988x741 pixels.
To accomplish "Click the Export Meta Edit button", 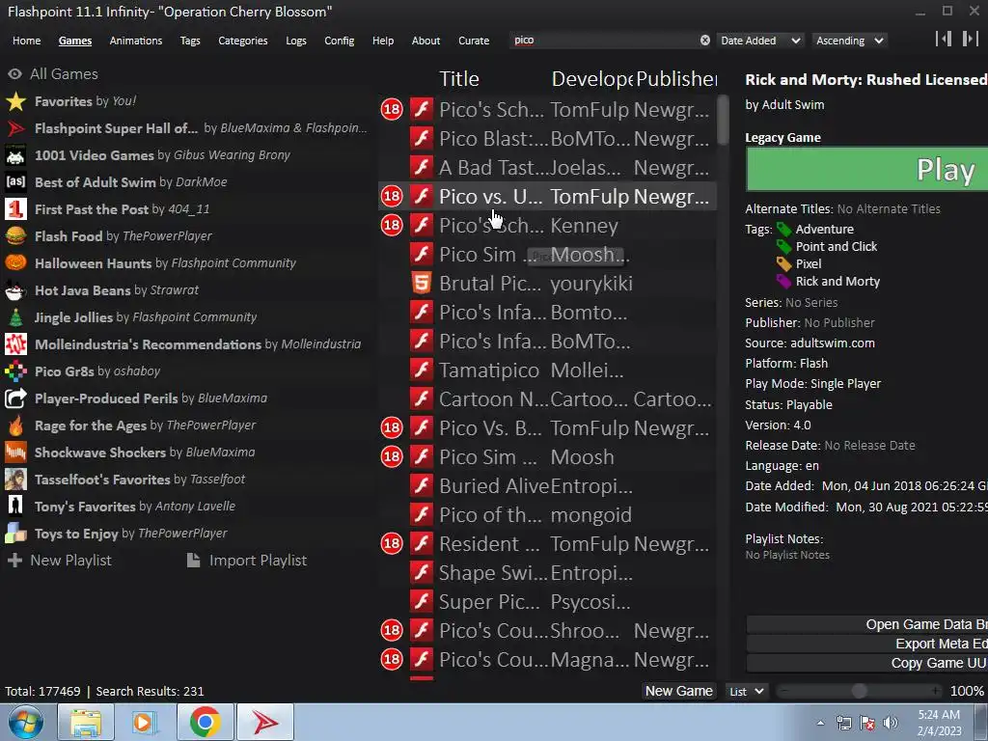I will [x=867, y=644].
